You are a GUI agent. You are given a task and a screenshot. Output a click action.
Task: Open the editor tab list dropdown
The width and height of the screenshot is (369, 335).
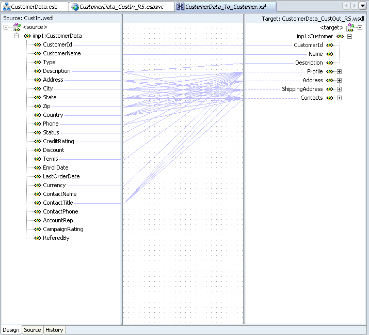click(362, 6)
